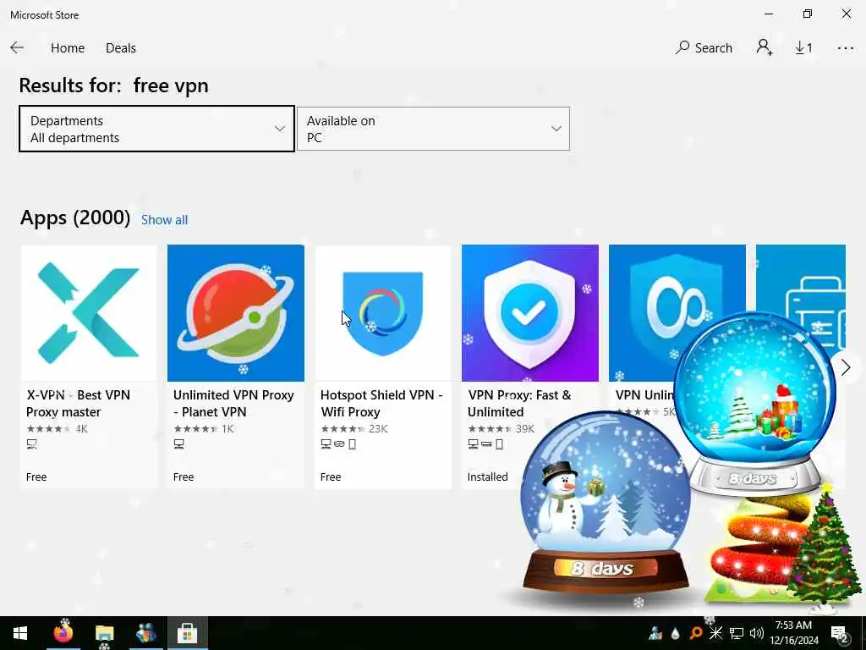Open the See more ellipsis menu

pos(845,48)
